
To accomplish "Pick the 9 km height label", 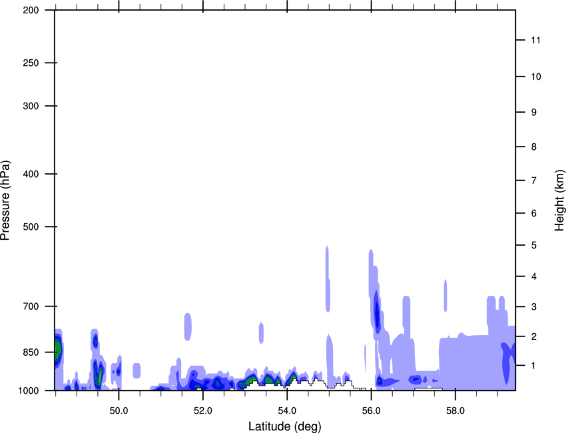I will coord(533,113).
